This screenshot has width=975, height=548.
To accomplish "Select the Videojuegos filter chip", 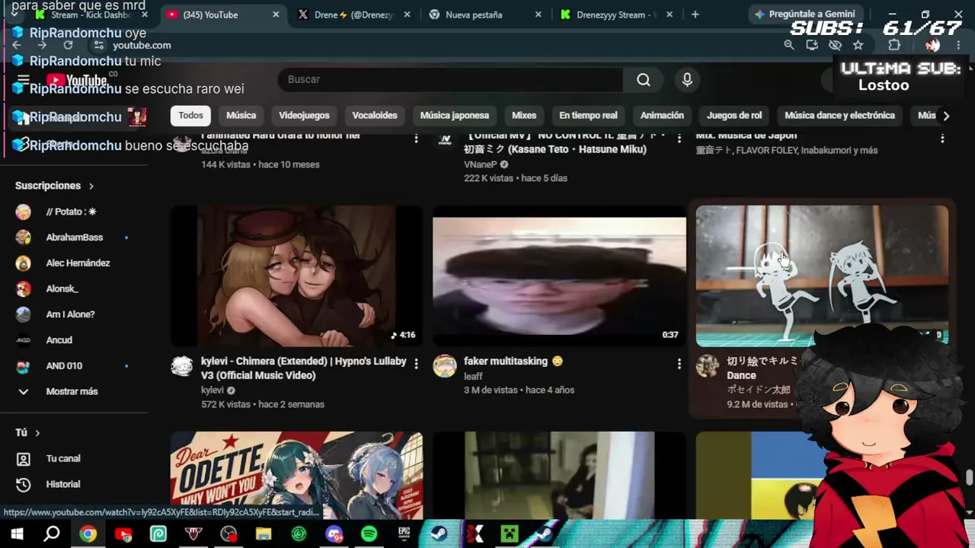I will coord(304,116).
